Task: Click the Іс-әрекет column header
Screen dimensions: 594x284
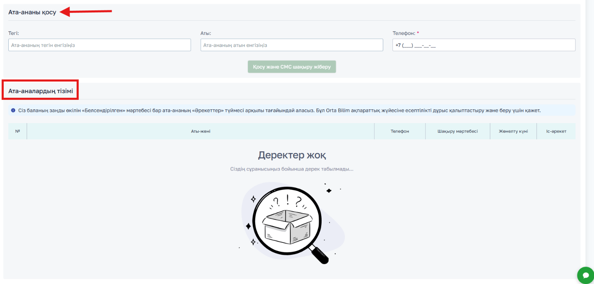Action: click(556, 131)
